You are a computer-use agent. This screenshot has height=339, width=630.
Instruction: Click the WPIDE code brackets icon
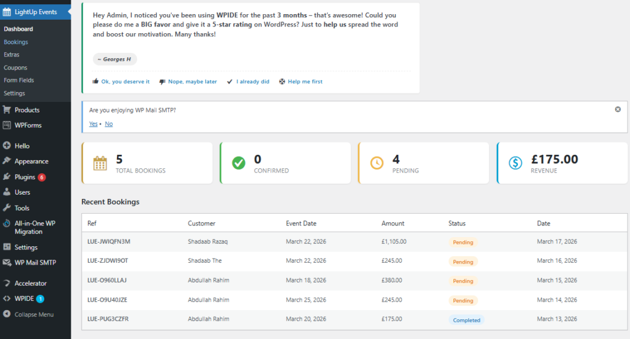coord(7,298)
